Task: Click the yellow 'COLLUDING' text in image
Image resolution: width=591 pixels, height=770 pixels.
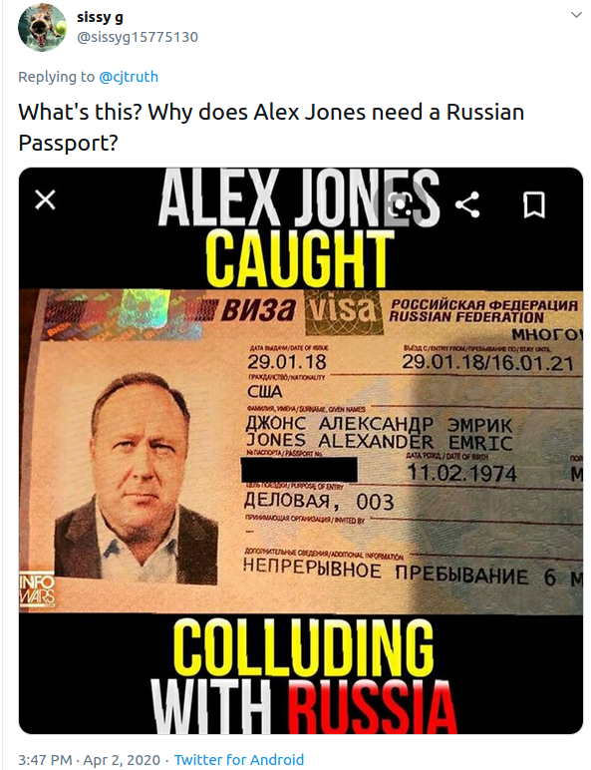Action: tap(303, 648)
